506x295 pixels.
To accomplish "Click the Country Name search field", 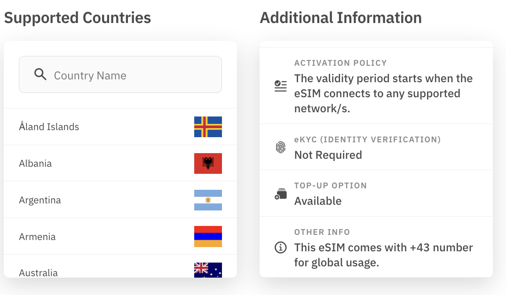I will pyautogui.click(x=120, y=75).
